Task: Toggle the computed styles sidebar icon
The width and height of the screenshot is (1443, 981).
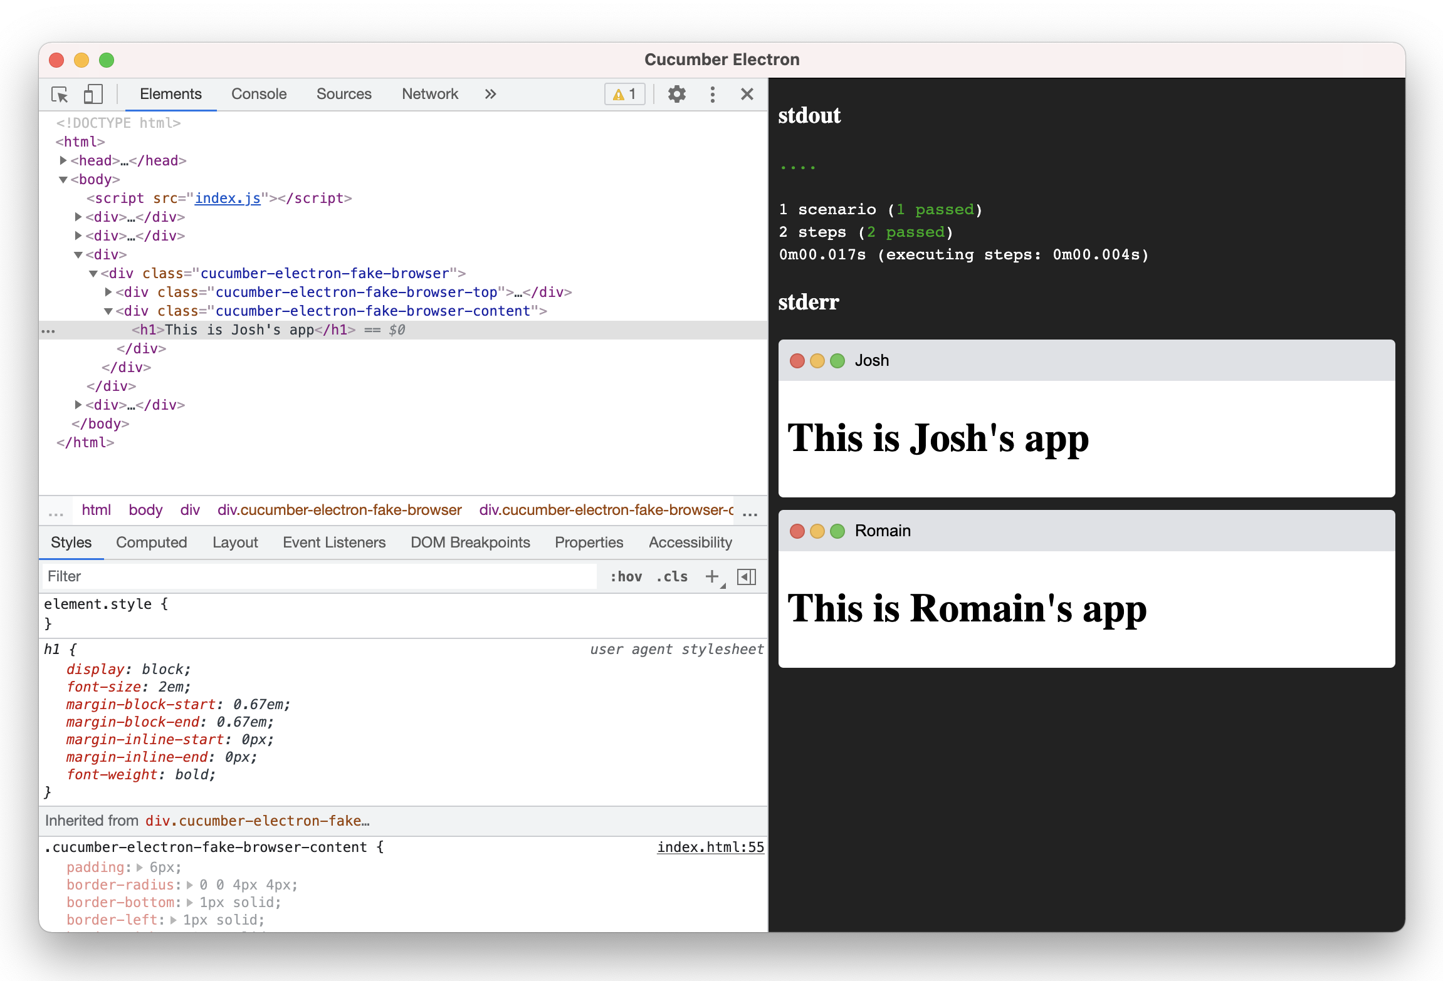Action: coord(746,576)
